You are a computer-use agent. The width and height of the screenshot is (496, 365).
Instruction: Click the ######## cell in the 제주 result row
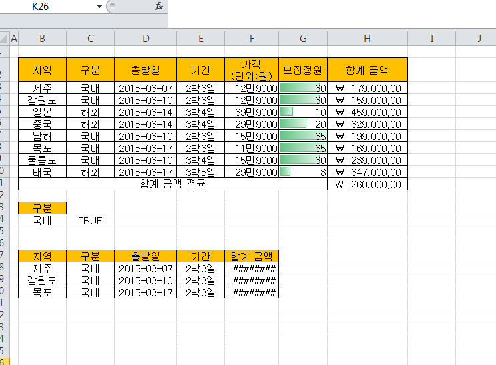pos(252,268)
